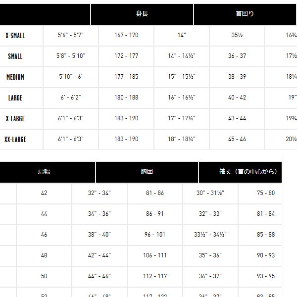The height and width of the screenshot is (297, 297).
Task: Click the shoulder width 42 cell
Action: 44,194
